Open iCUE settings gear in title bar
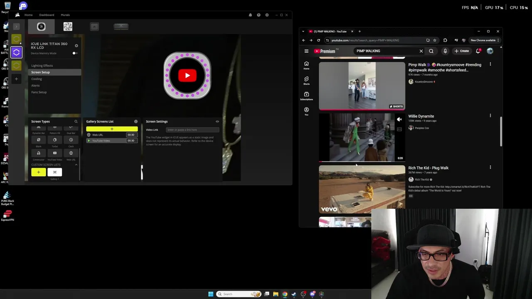The height and width of the screenshot is (299, 532). pos(267,15)
